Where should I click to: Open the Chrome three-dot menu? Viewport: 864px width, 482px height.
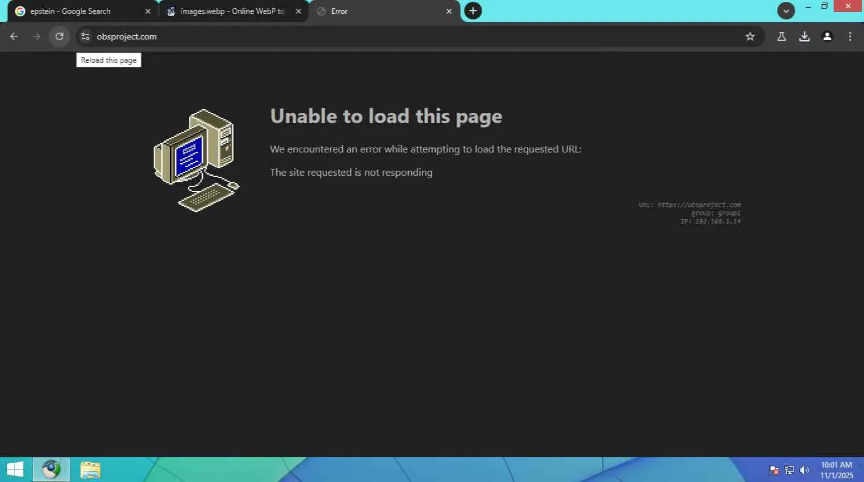tap(850, 36)
